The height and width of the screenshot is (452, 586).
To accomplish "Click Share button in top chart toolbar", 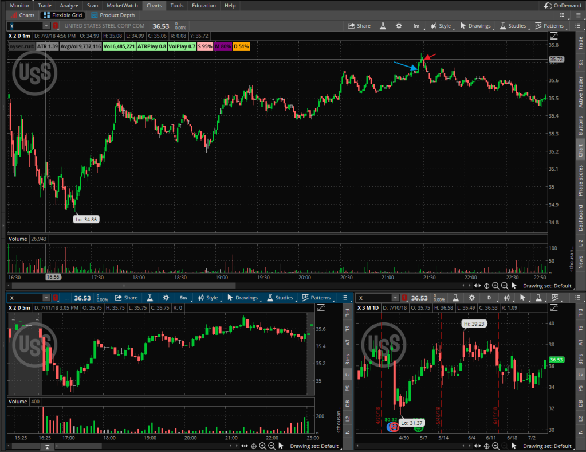I will point(360,26).
